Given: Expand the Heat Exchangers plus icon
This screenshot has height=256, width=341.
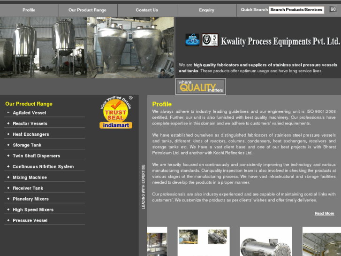Looking at the screenshot, I should 8,134.
